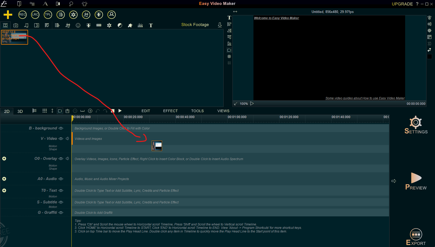The image size is (435, 247).
Task: Open the SETTINGS button
Action: coord(416,125)
